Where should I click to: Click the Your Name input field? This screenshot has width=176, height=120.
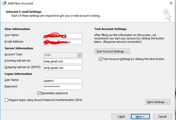(63, 35)
